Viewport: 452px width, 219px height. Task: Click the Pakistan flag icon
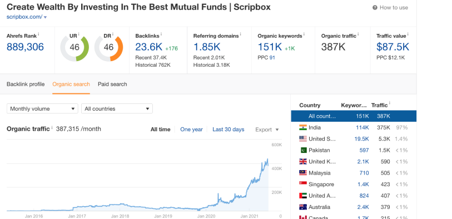pos(303,150)
